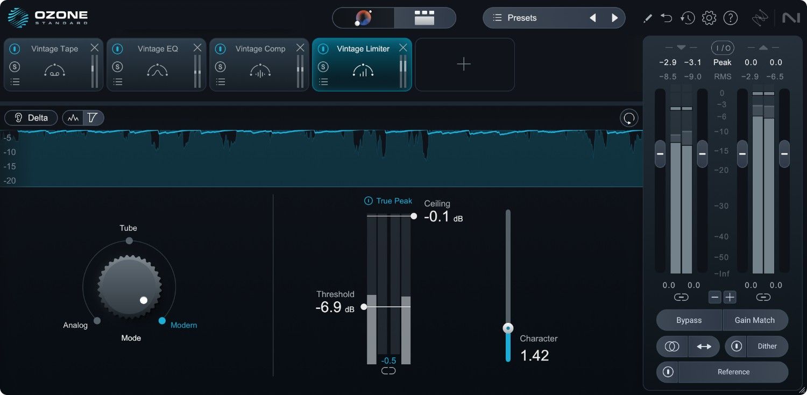The image size is (807, 395).
Task: Open help with the question mark icon
Action: 731,17
